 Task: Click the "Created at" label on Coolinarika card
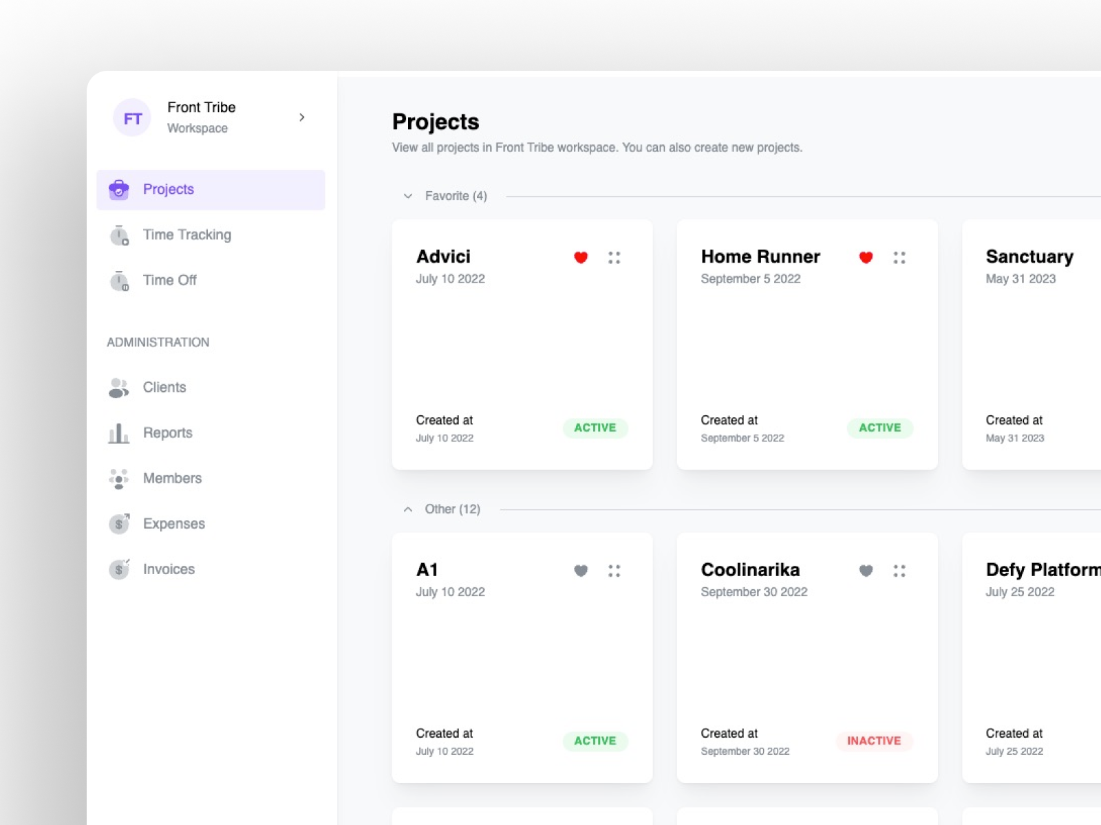[x=729, y=734]
